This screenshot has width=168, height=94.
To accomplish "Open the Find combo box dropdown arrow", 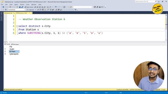I will (x=92, y=7).
